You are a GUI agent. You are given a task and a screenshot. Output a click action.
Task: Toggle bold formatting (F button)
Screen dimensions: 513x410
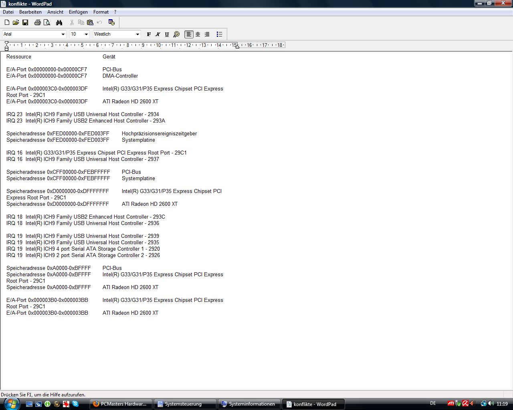coord(149,34)
